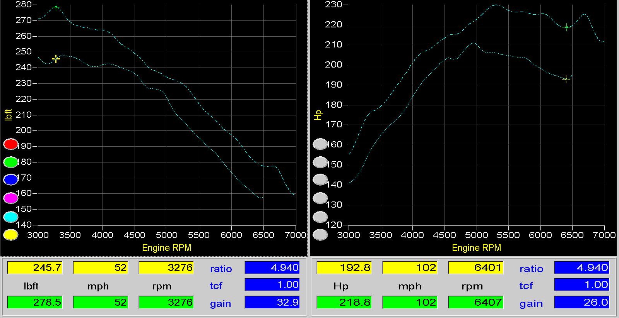Click vertical "Hp" axis title
Viewport: 619px width, 318px height.
click(x=318, y=115)
